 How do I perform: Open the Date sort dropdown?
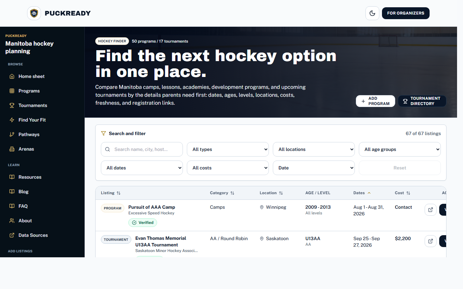314,168
